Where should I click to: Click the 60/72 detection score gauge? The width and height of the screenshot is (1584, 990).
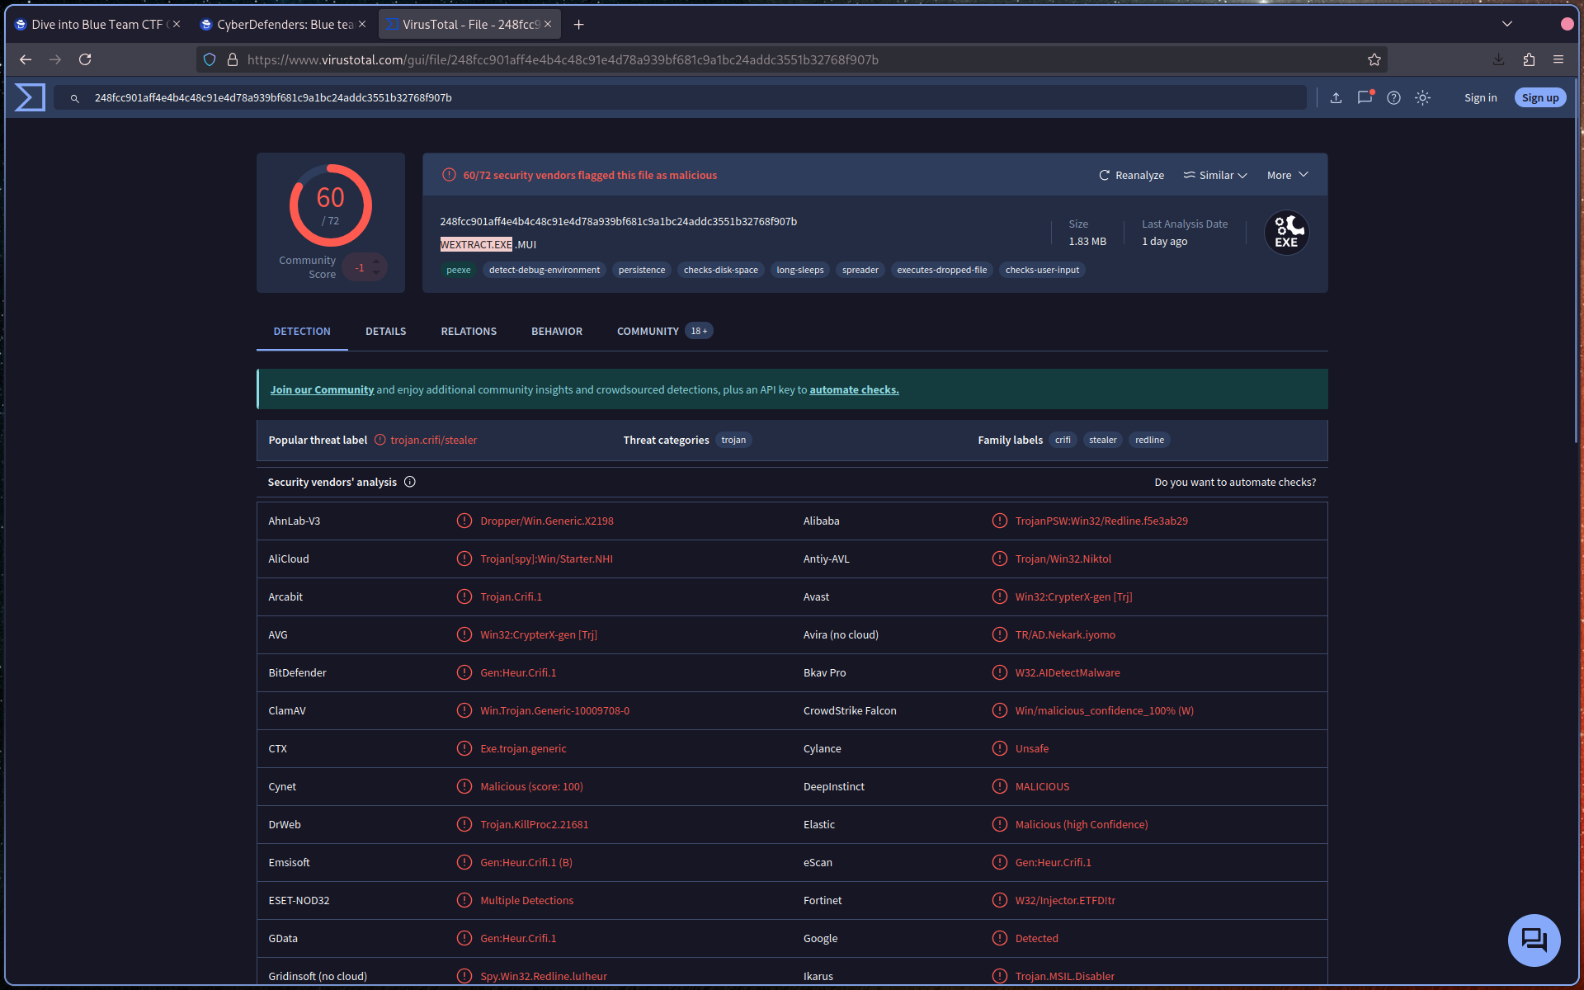(x=331, y=205)
